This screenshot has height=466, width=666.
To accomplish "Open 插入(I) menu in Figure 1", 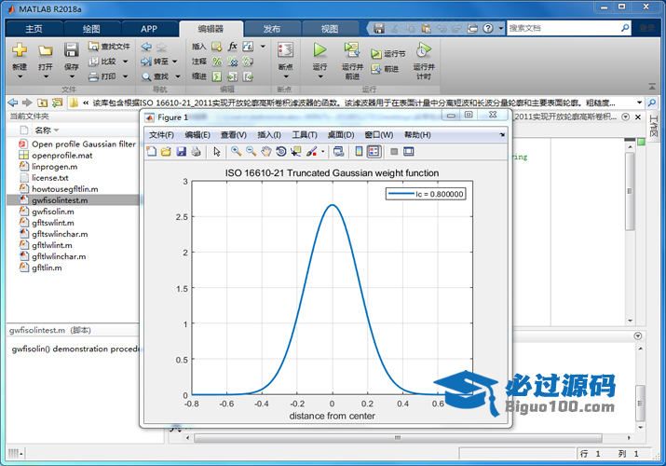I will pos(269,135).
